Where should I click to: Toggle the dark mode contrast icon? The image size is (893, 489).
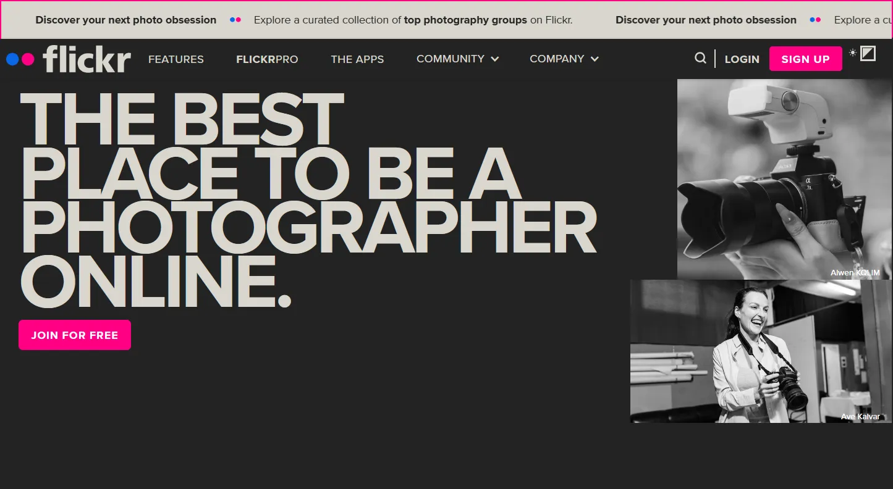868,54
